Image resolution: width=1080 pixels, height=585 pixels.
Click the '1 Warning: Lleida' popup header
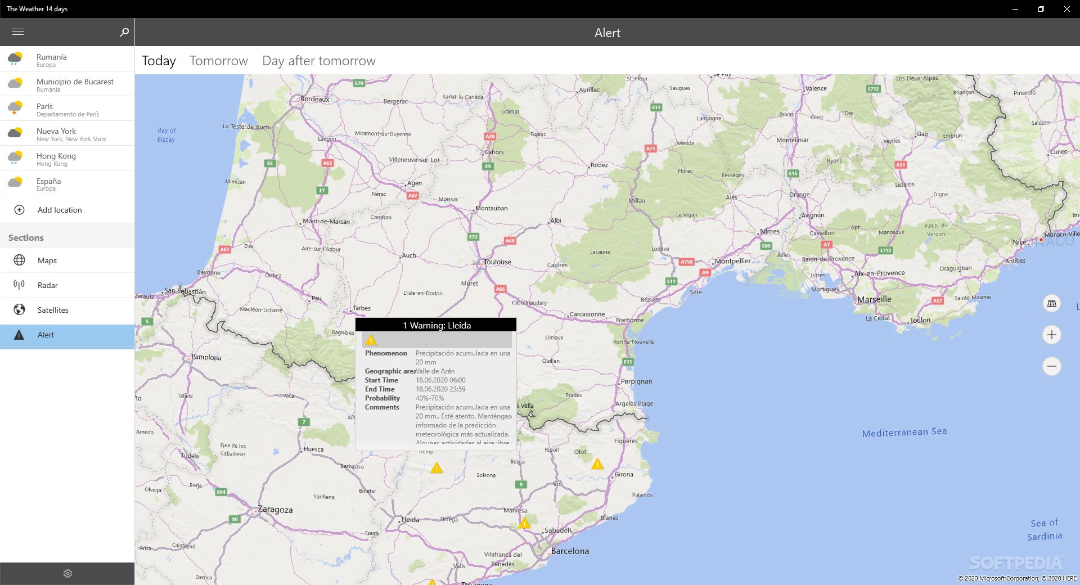(x=436, y=325)
